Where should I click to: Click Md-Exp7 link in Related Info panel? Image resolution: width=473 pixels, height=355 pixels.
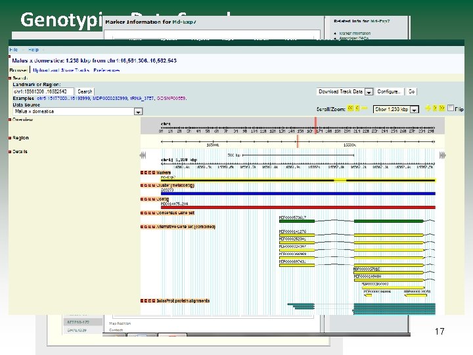(380, 21)
